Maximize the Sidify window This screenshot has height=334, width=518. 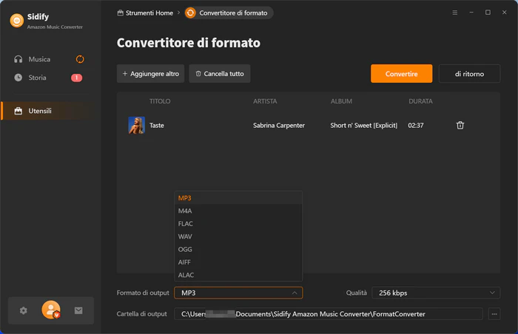click(x=488, y=13)
